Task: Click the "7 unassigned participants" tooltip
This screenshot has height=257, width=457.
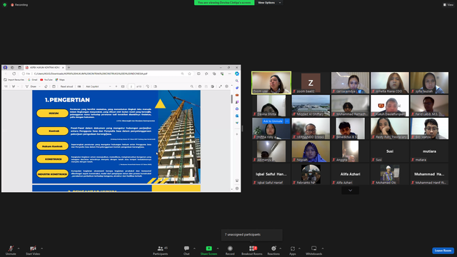Action: 252,235
